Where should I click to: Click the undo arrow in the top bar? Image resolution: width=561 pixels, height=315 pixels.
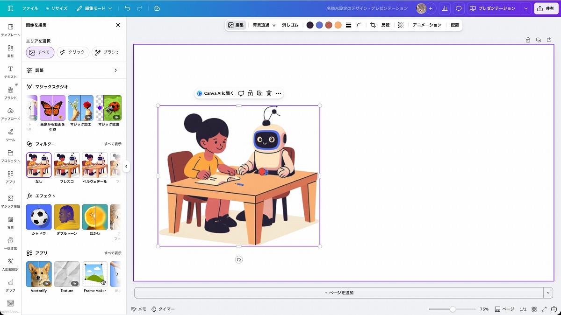pos(128,8)
